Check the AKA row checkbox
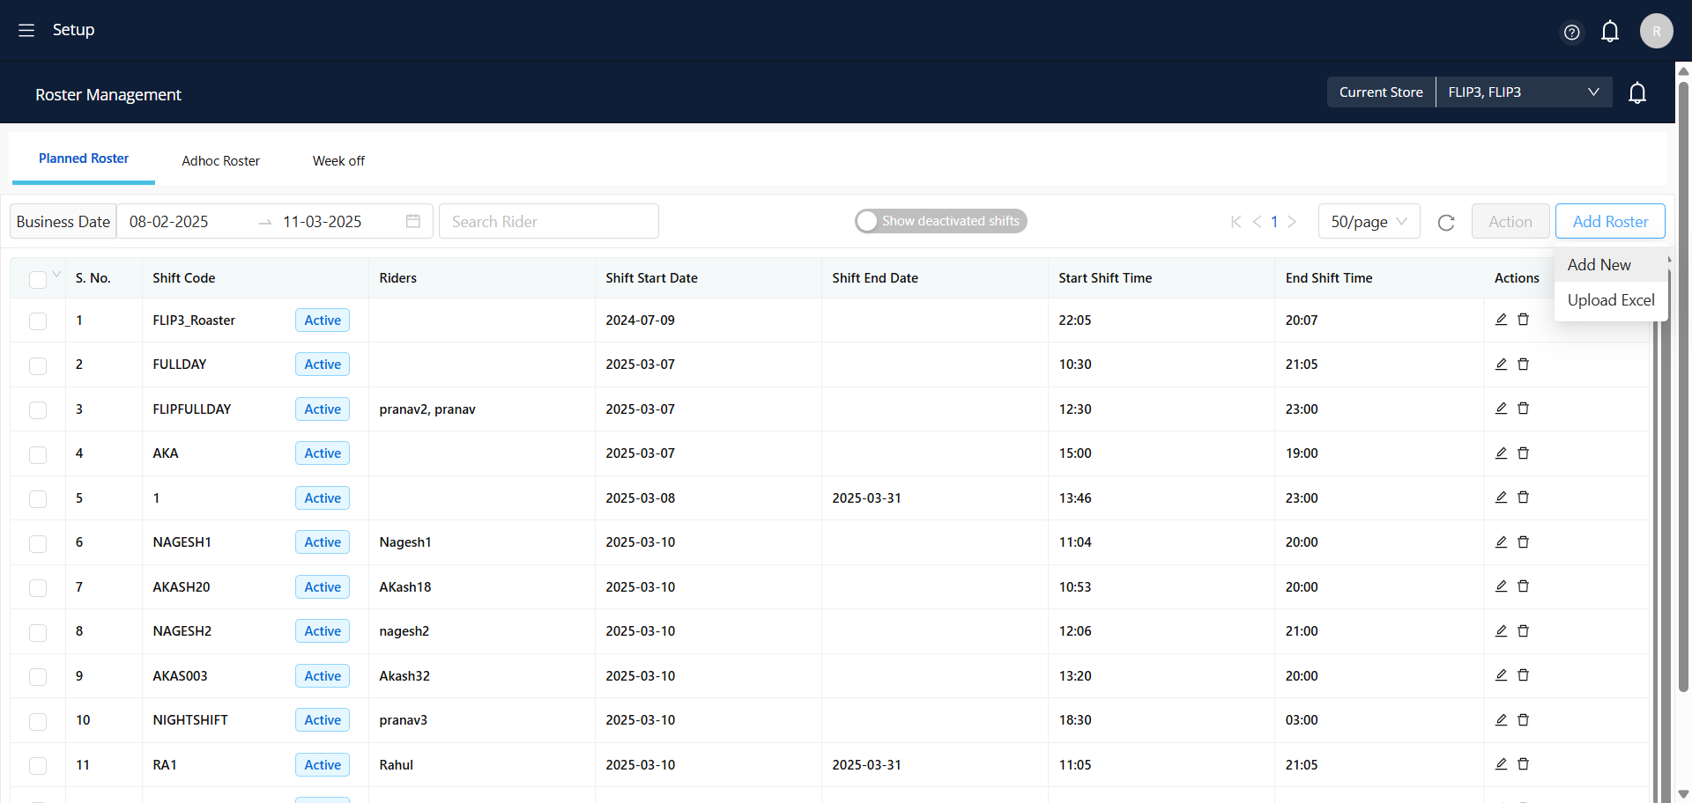1692x803 pixels. (x=37, y=454)
